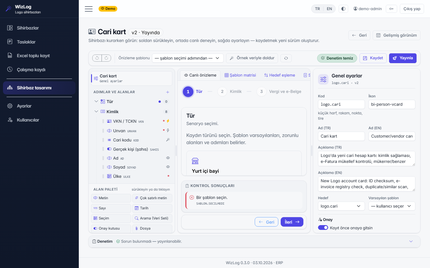This screenshot has width=430, height=268.
Task: Click the lightning icon on VKN / TCKN row
Action: 168,121
